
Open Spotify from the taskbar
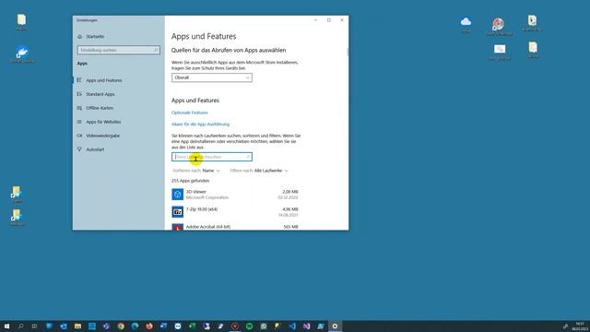point(250,326)
